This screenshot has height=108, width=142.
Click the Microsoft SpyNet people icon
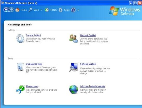pyautogui.click(x=74, y=38)
